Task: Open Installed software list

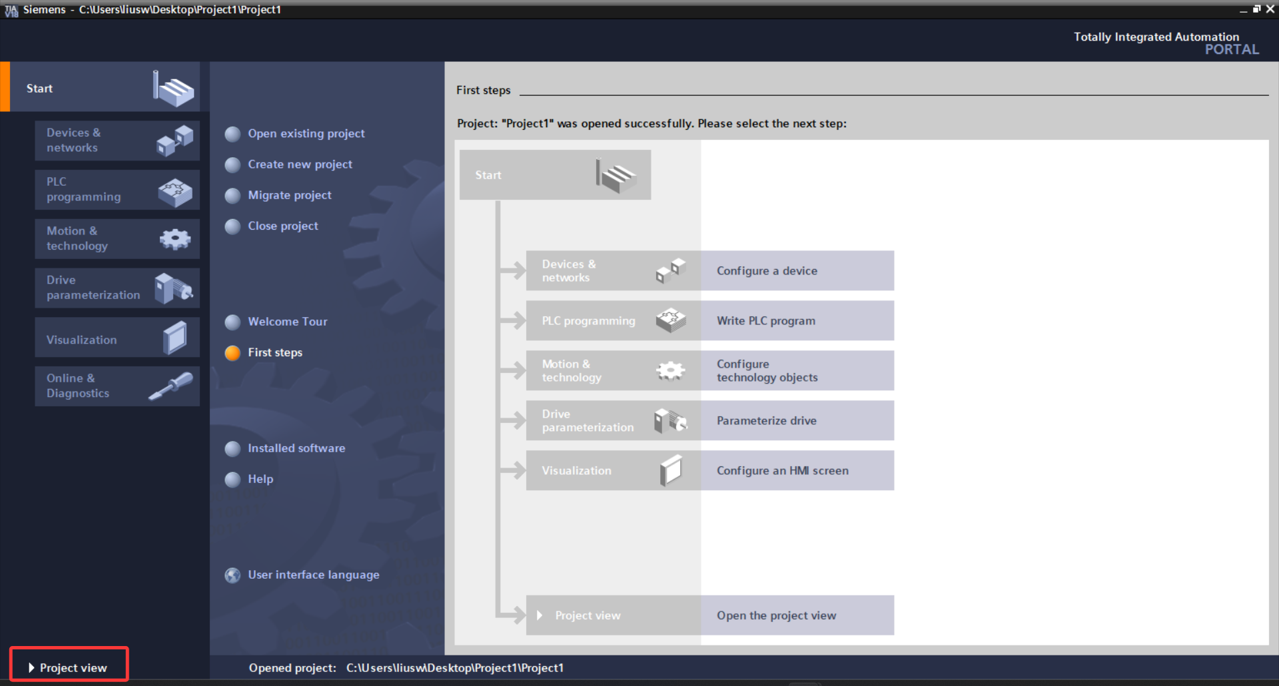Action: tap(296, 448)
